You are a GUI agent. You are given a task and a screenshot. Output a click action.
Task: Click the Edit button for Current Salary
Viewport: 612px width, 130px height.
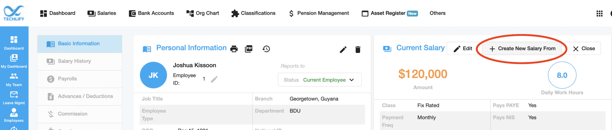(x=463, y=48)
